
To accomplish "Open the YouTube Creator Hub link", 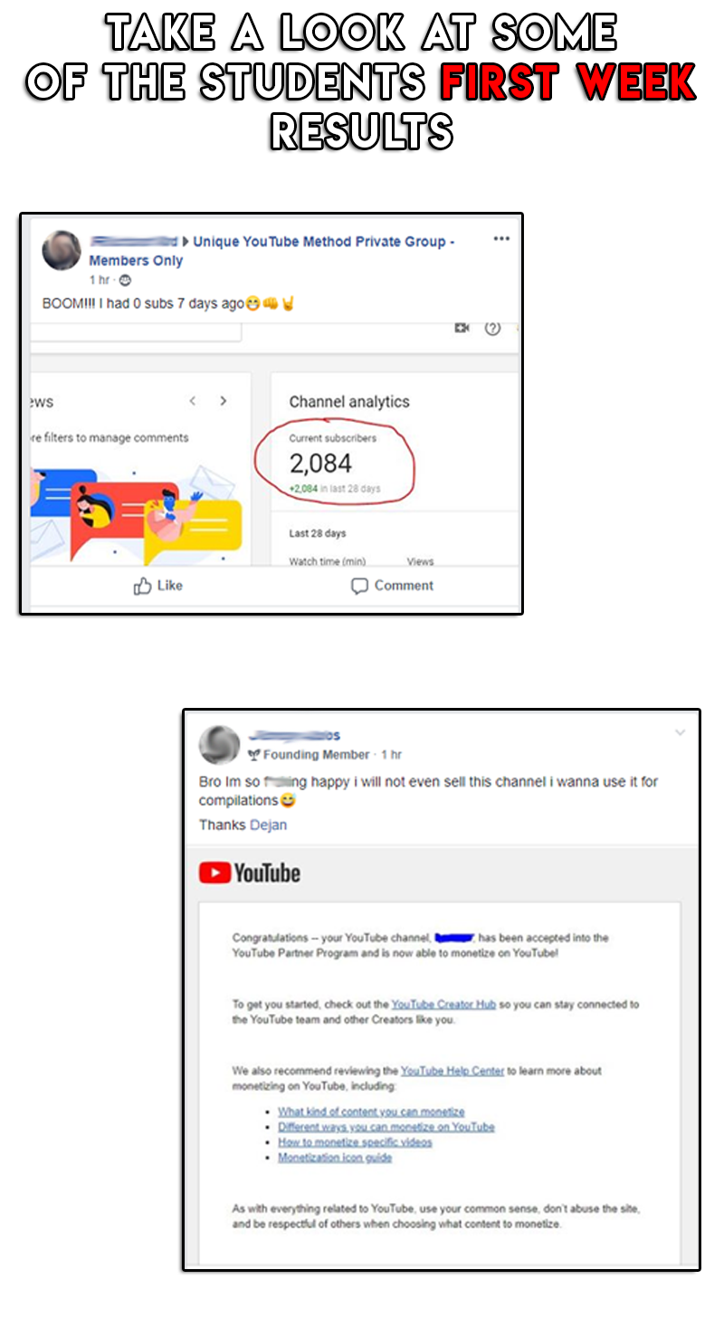I will click(x=443, y=1005).
